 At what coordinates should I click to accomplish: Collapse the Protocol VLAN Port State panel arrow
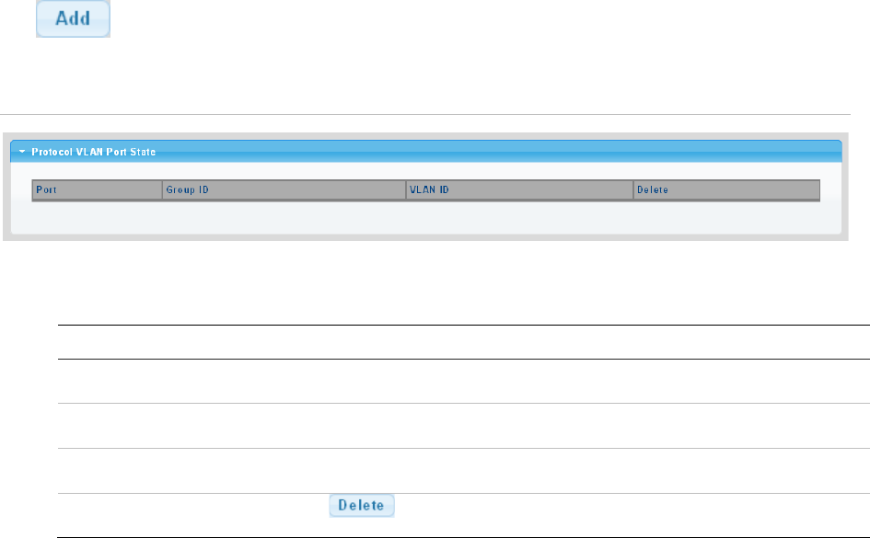(x=22, y=152)
